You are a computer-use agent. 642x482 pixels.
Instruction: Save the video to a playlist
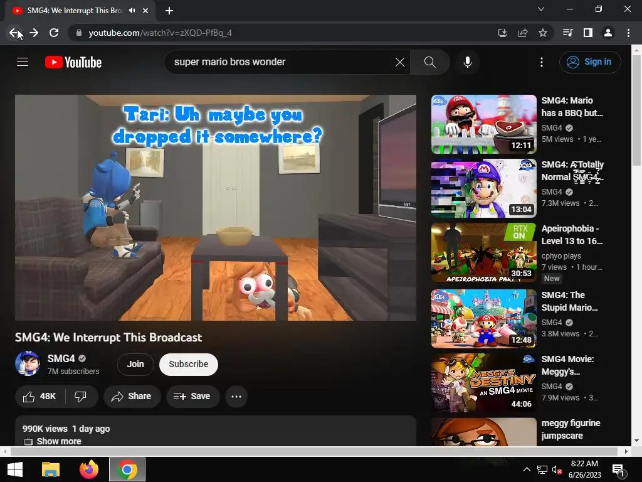[x=192, y=397]
